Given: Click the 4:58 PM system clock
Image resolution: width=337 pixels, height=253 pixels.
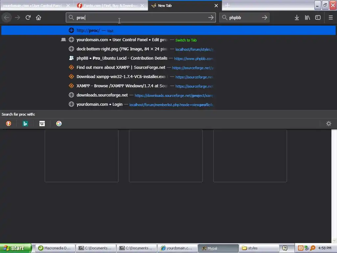Looking at the screenshot, I should click(x=325, y=248).
